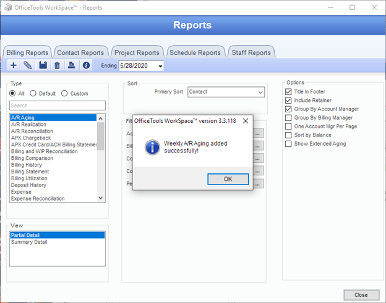Viewport: 386px width, 303px height.
Task: Switch to the Schedule Reports tab
Action: (x=195, y=52)
